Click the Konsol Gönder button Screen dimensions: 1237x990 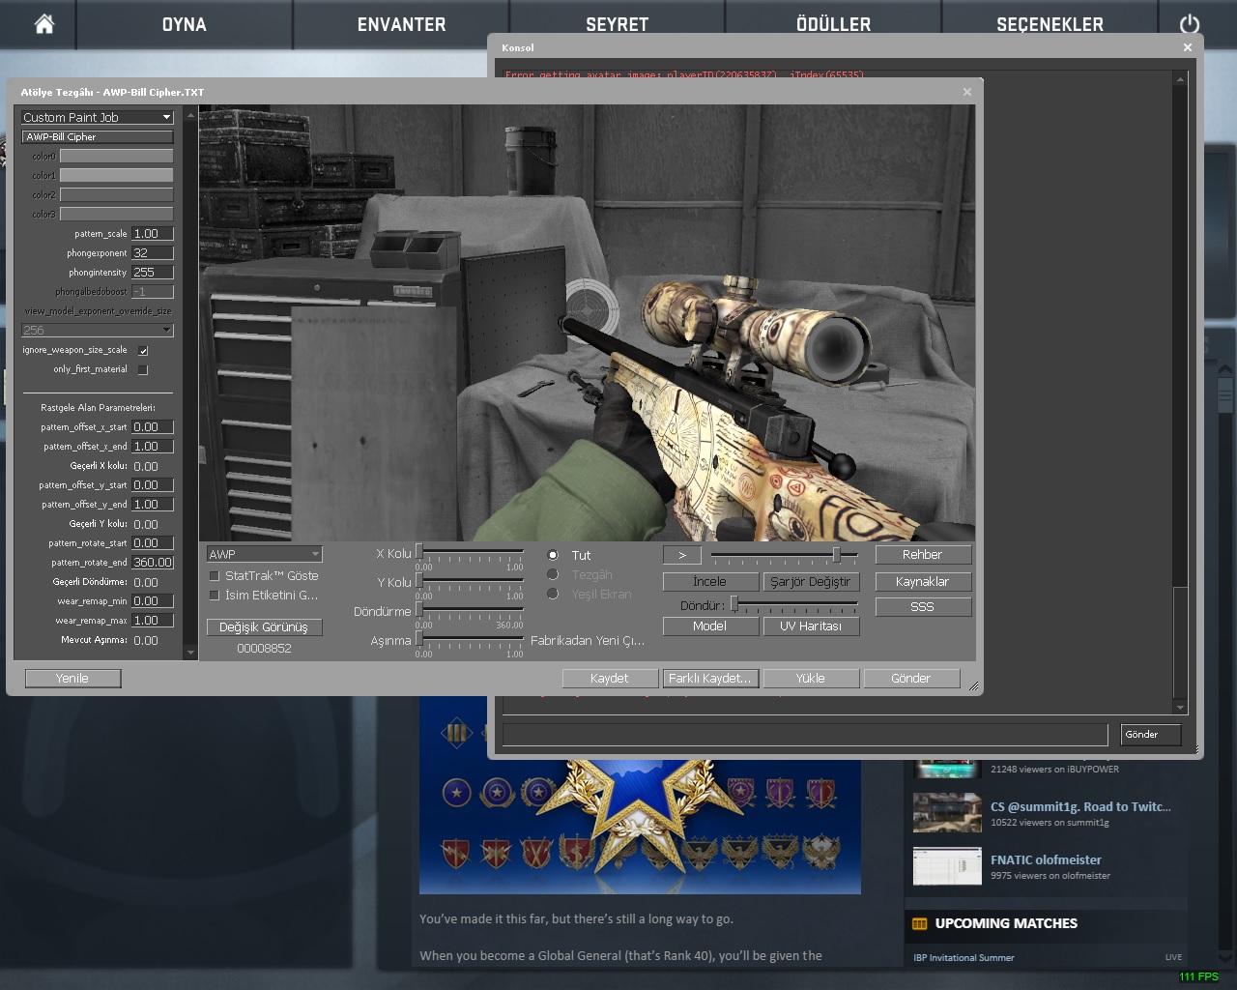tap(1151, 735)
